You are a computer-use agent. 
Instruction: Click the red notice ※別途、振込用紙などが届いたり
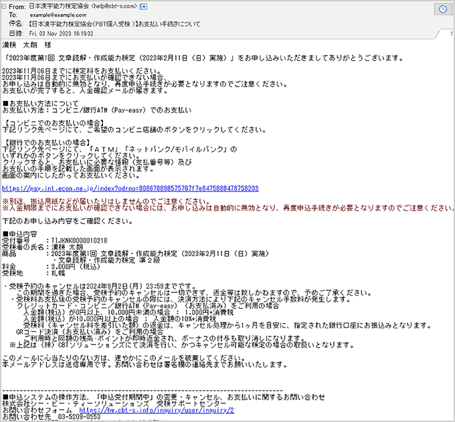106,201
